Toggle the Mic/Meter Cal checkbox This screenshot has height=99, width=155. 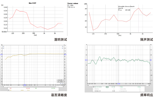click(94, 91)
